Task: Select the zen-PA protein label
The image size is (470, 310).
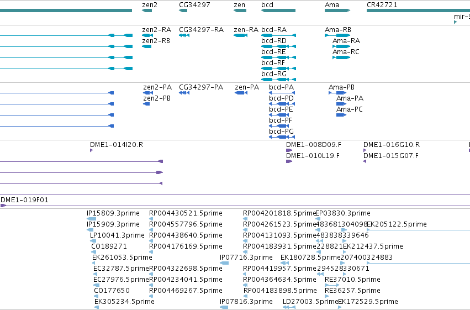Action: pos(247,87)
